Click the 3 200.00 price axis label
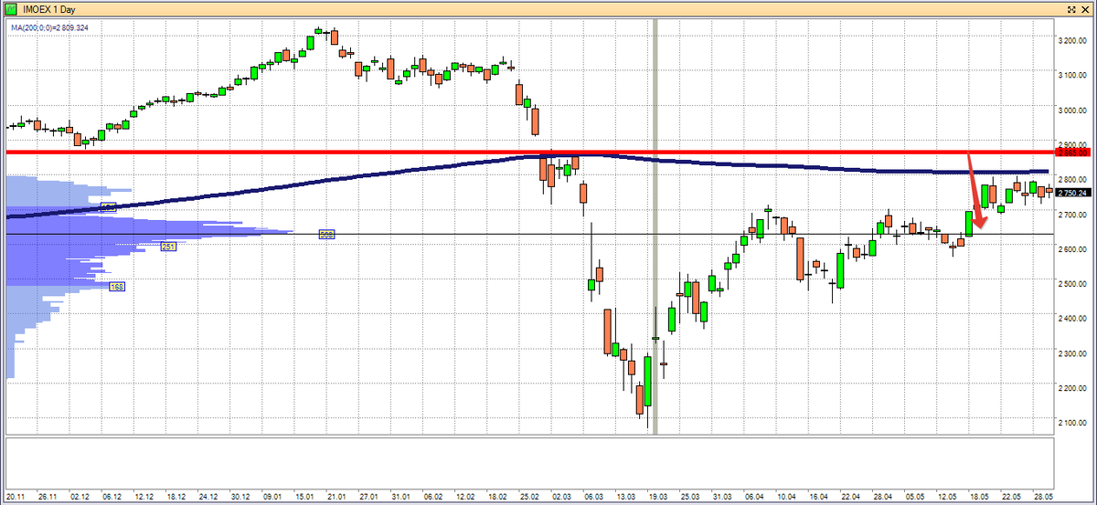This screenshot has height=505, width=1097. coord(1071,40)
